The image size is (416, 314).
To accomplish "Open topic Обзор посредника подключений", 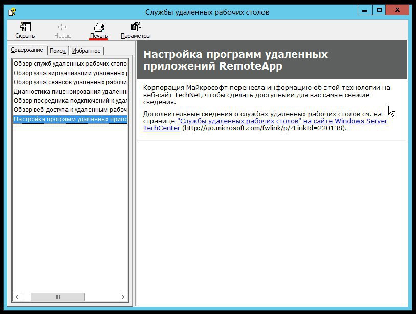I will 70,101.
